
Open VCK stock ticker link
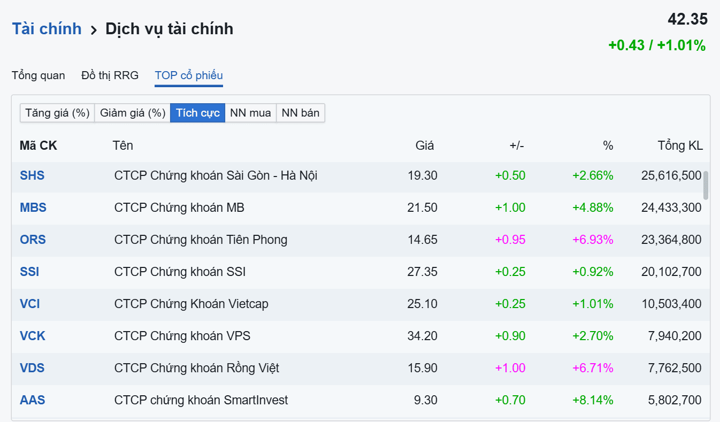[33, 336]
